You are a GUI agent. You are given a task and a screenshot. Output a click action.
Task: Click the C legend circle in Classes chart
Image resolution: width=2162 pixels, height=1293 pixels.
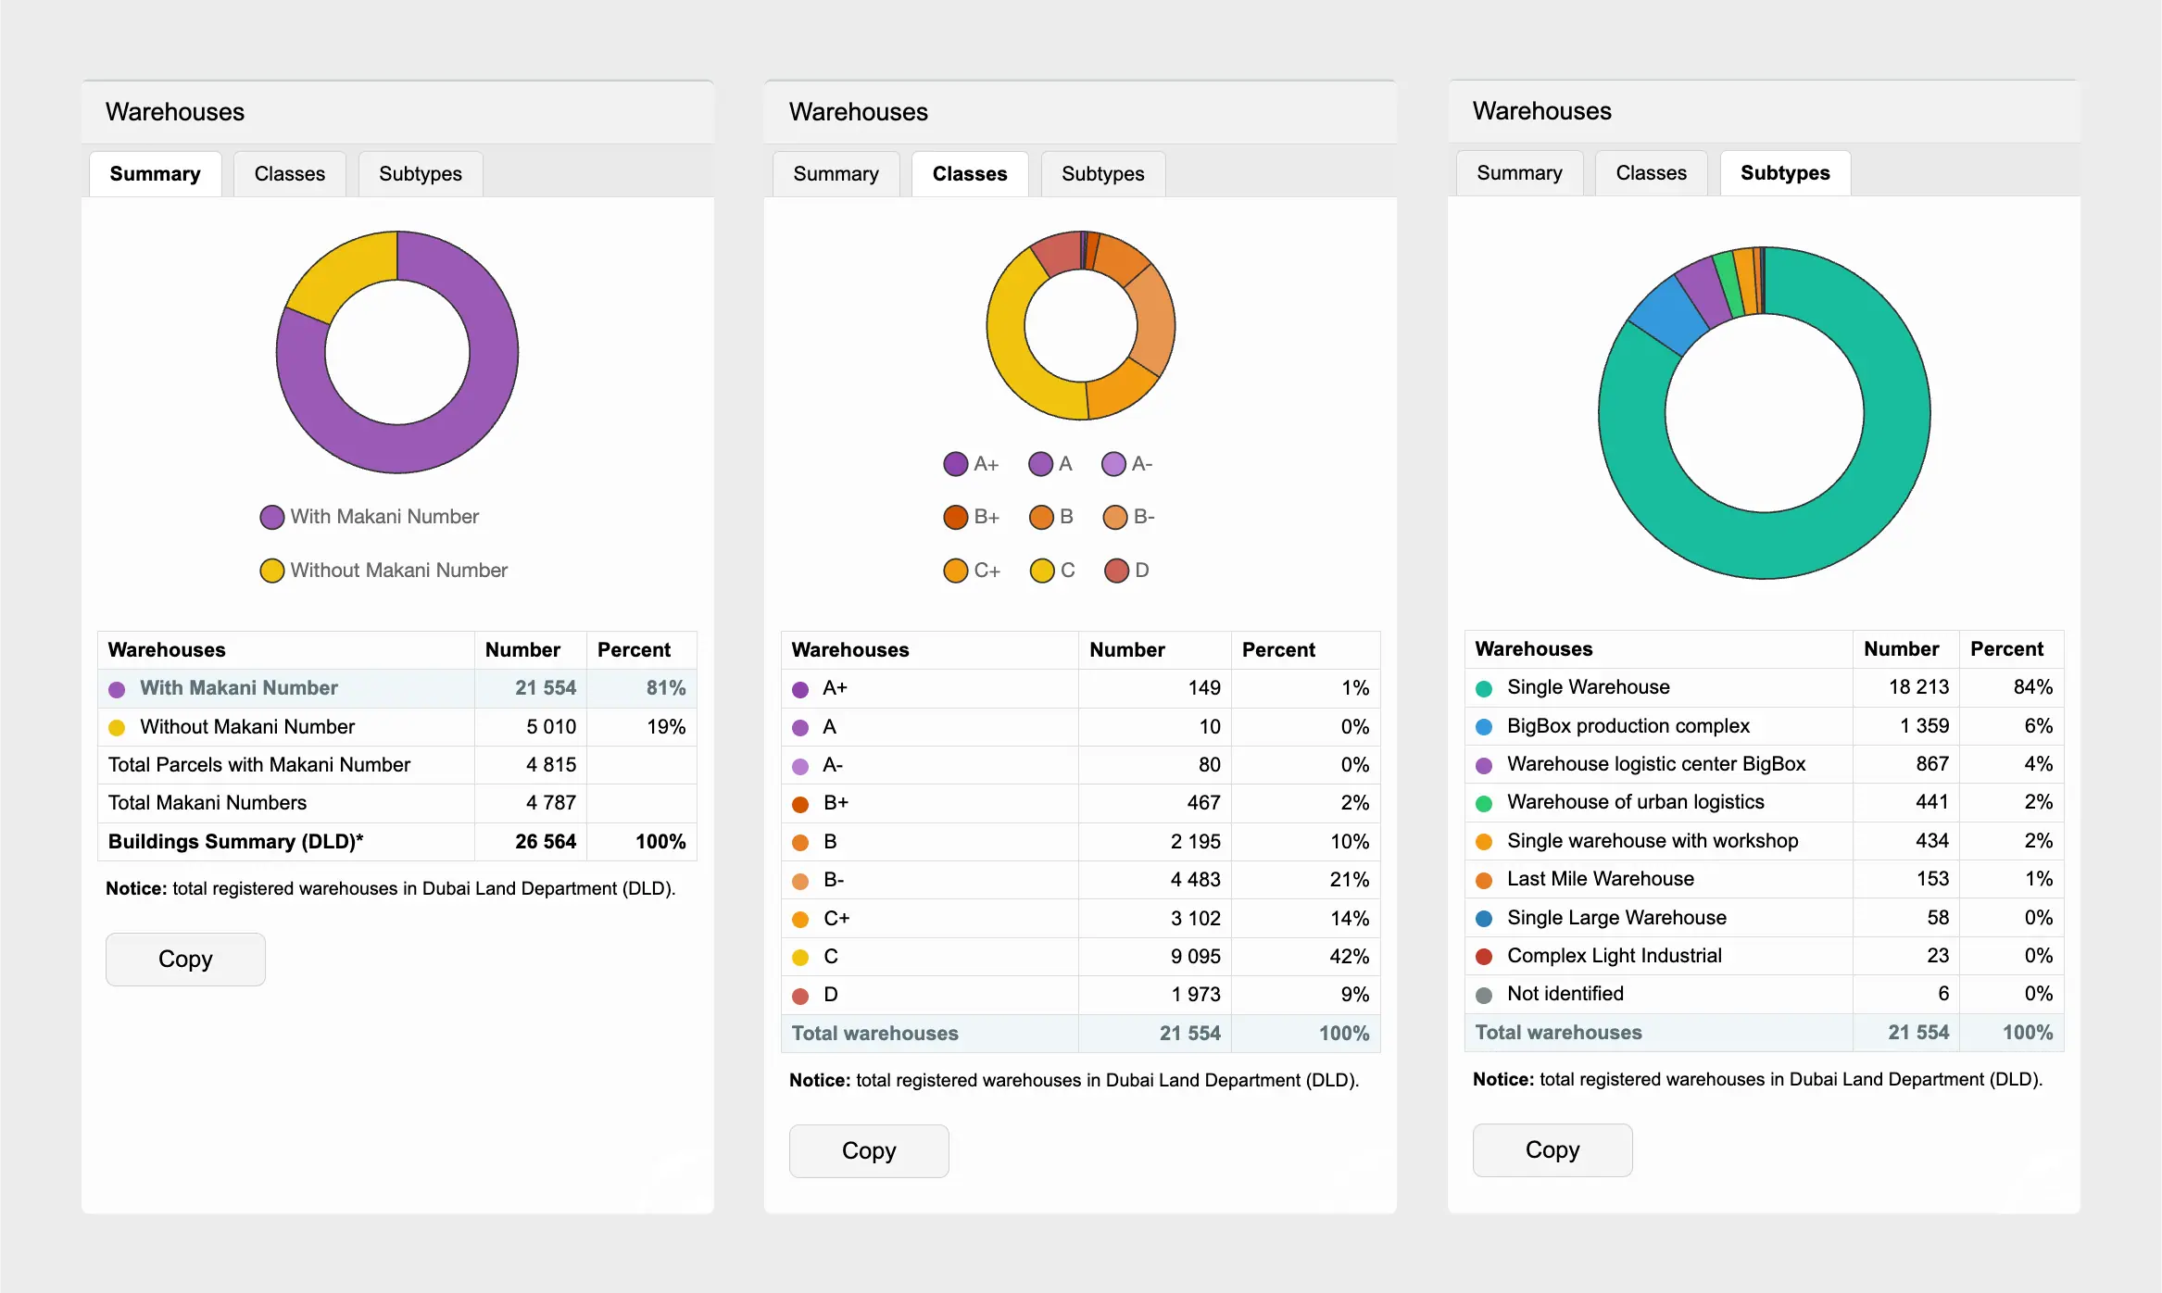pyautogui.click(x=1042, y=571)
